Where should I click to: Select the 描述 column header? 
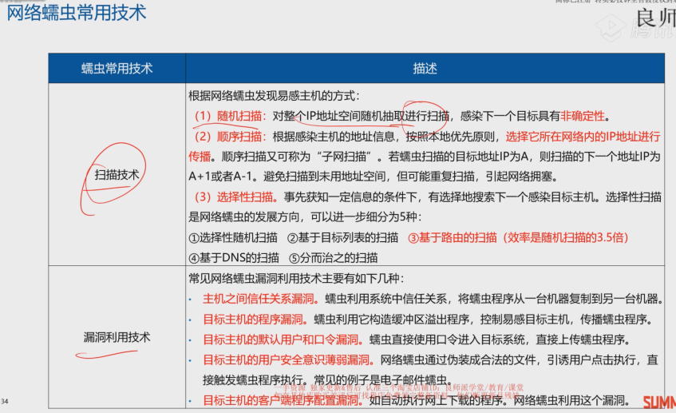click(425, 69)
